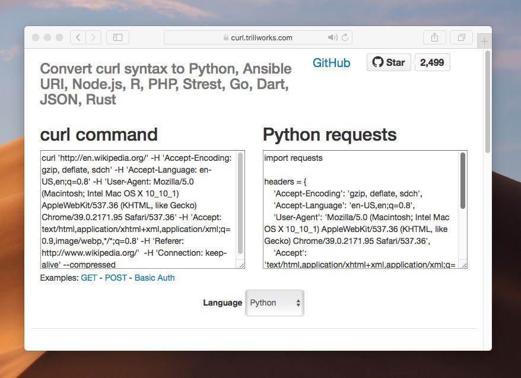Click the Python requests output text area
The image size is (521, 378).
(359, 209)
